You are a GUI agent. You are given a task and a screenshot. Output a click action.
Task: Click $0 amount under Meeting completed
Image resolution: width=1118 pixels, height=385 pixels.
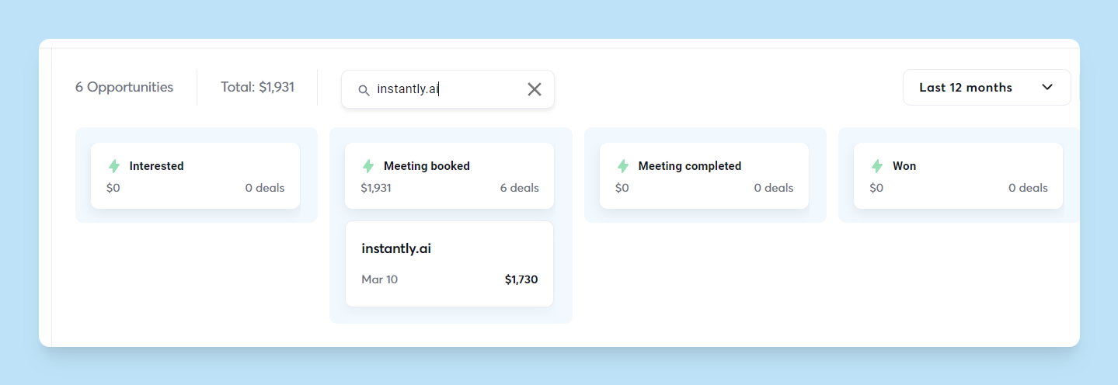coord(622,188)
